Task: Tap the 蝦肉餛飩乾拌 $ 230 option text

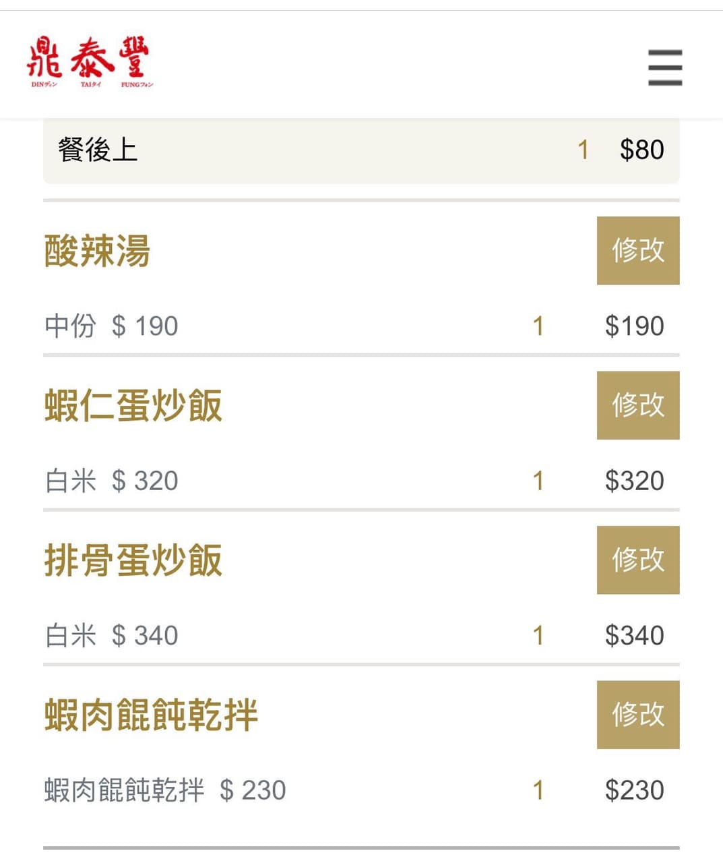Action: (x=165, y=790)
